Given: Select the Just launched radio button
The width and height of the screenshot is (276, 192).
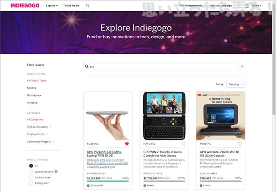Looking at the screenshot, I should (x=31, y=177).
